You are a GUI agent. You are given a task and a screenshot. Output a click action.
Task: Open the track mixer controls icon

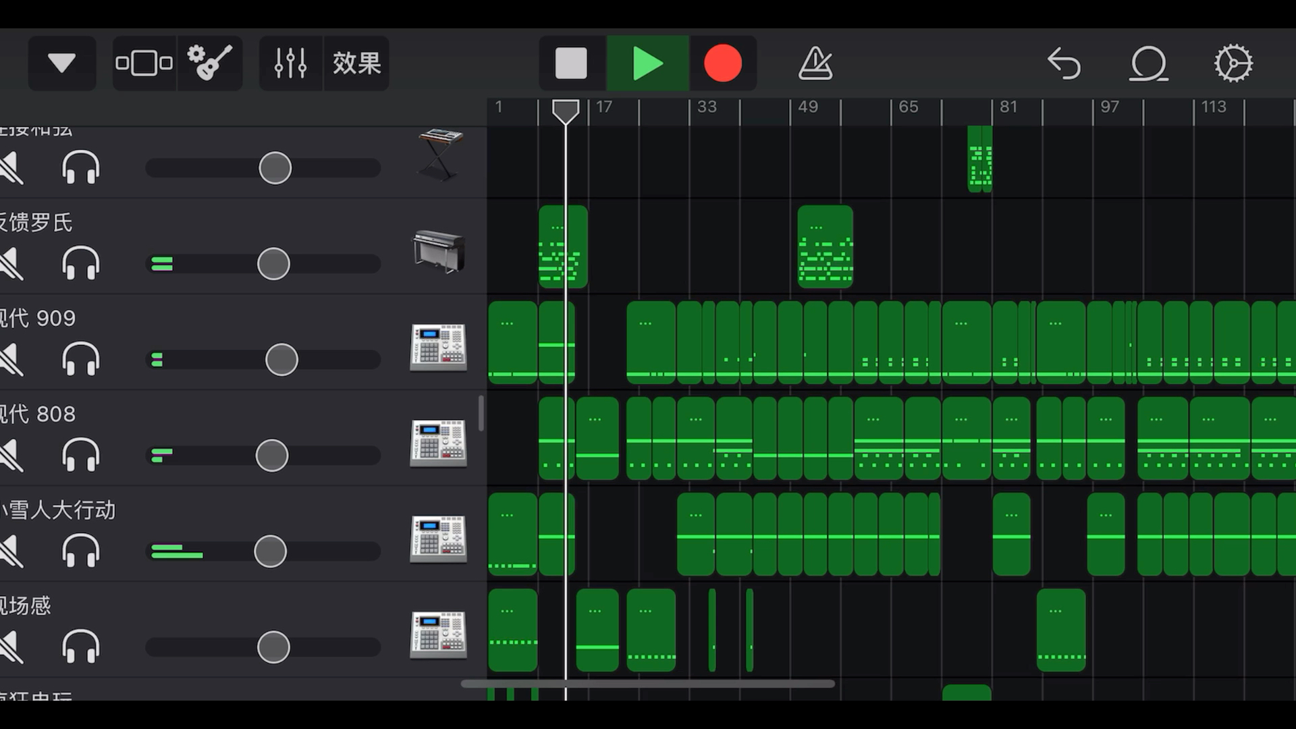[x=290, y=63]
